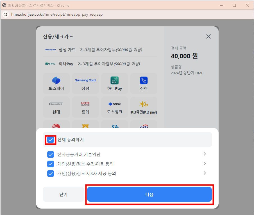The height and width of the screenshot is (215, 254).
Task: Select the 토스페이 payment option
Action: pyautogui.click(x=56, y=84)
